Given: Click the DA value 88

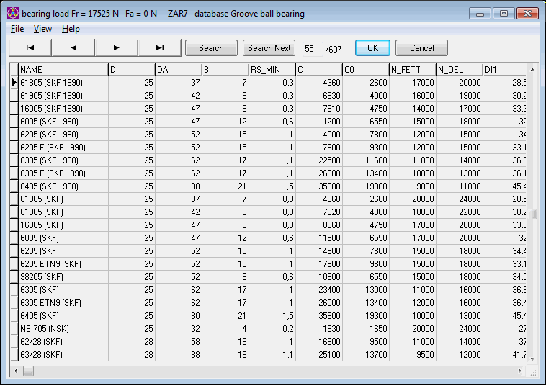Looking at the screenshot, I should click(195, 355).
